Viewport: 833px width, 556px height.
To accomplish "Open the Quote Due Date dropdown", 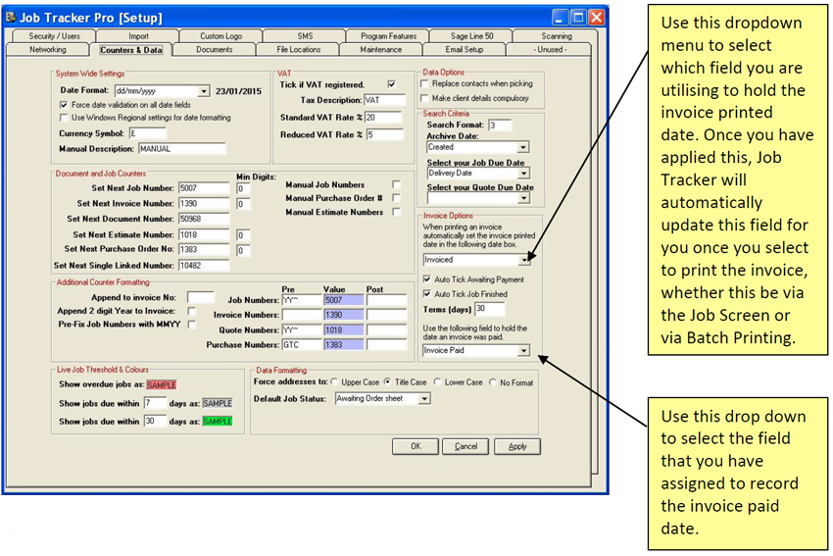I will pyautogui.click(x=523, y=198).
